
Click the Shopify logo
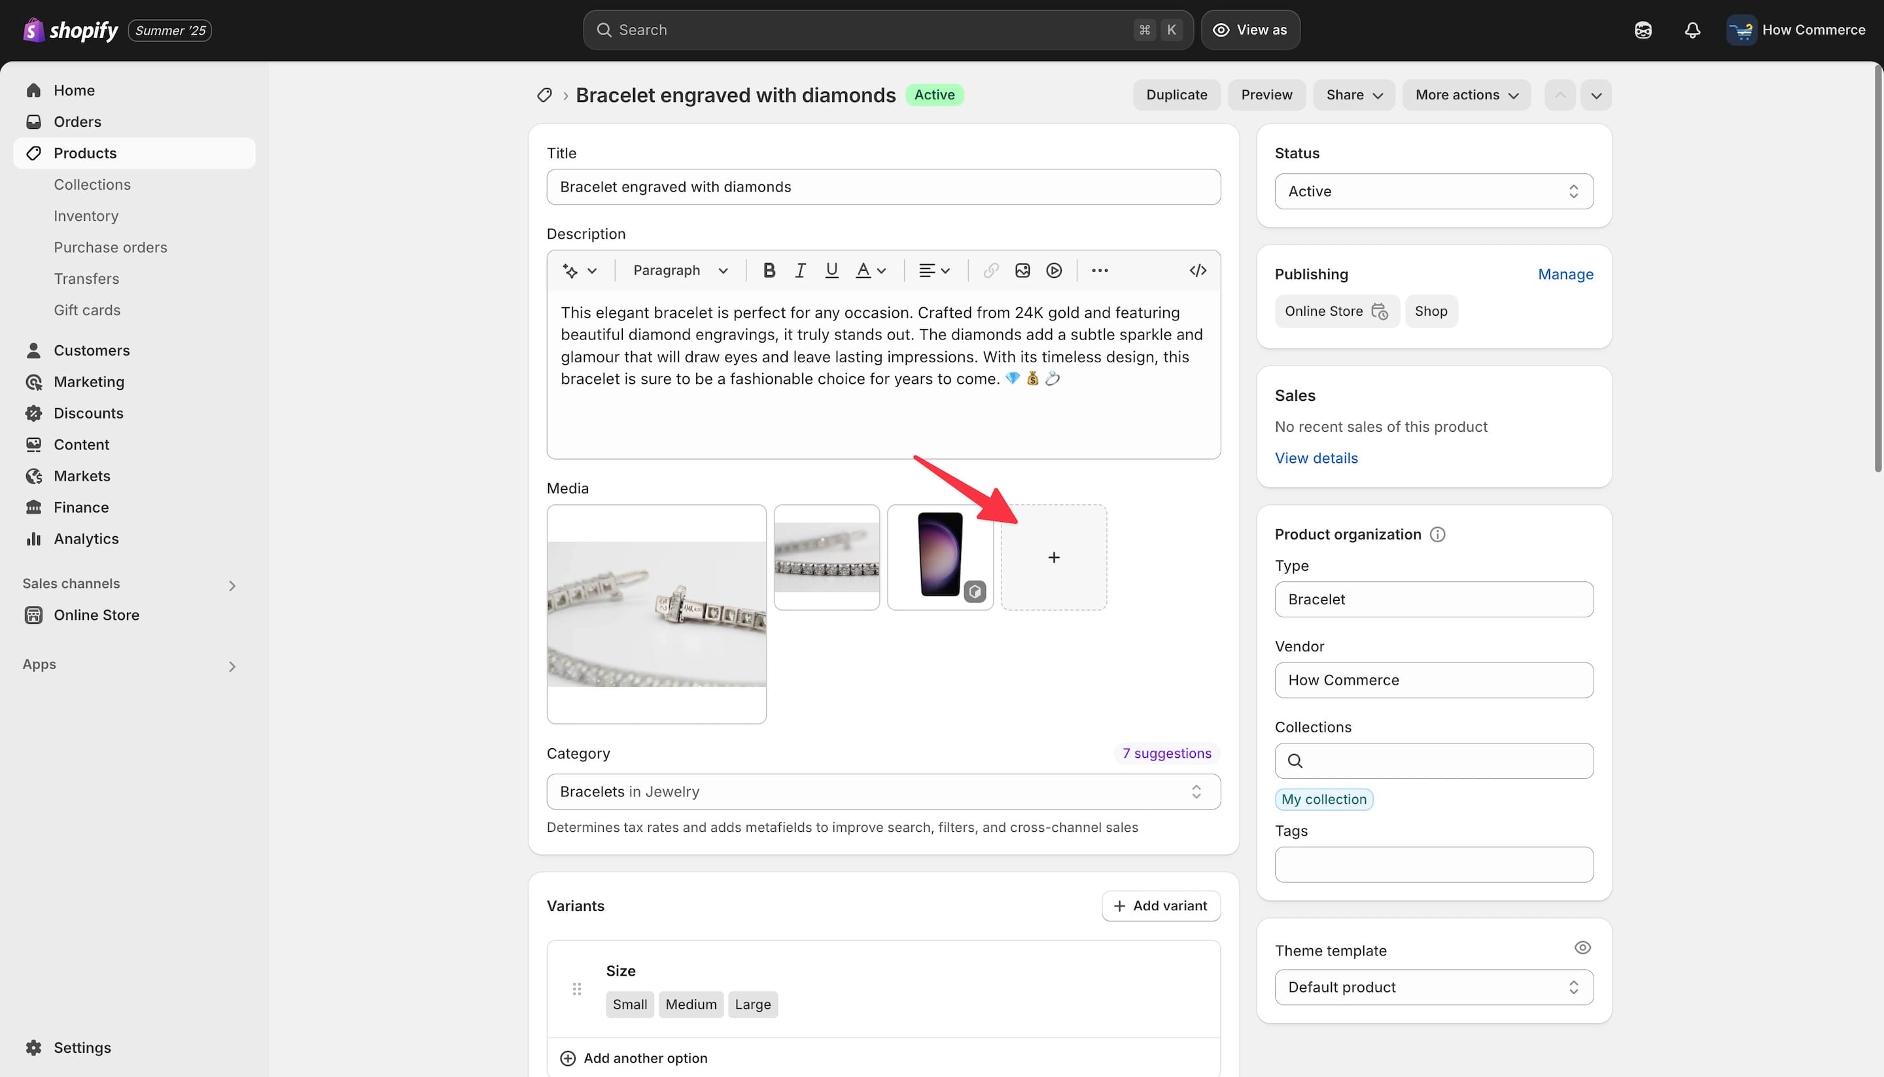click(70, 30)
